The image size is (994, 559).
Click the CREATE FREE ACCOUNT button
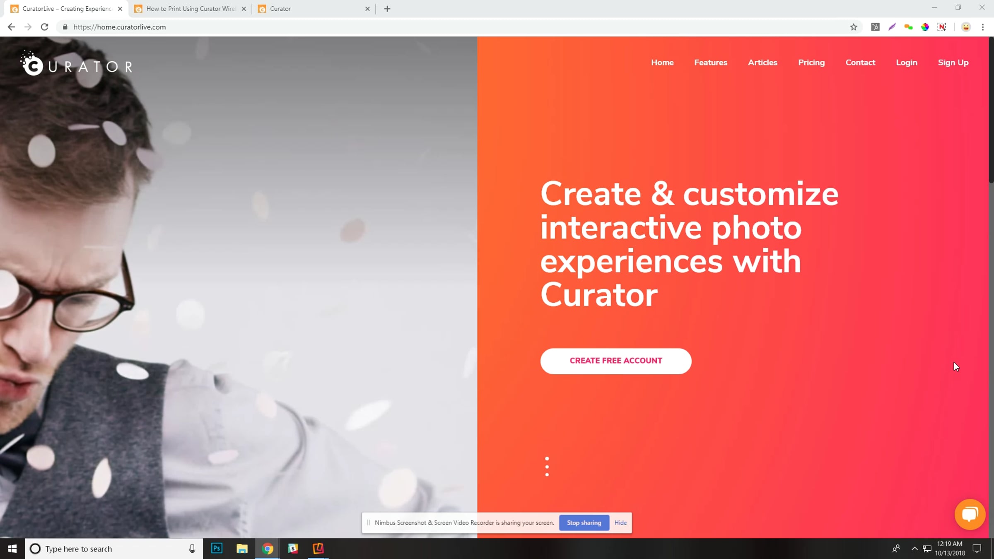coord(616,361)
